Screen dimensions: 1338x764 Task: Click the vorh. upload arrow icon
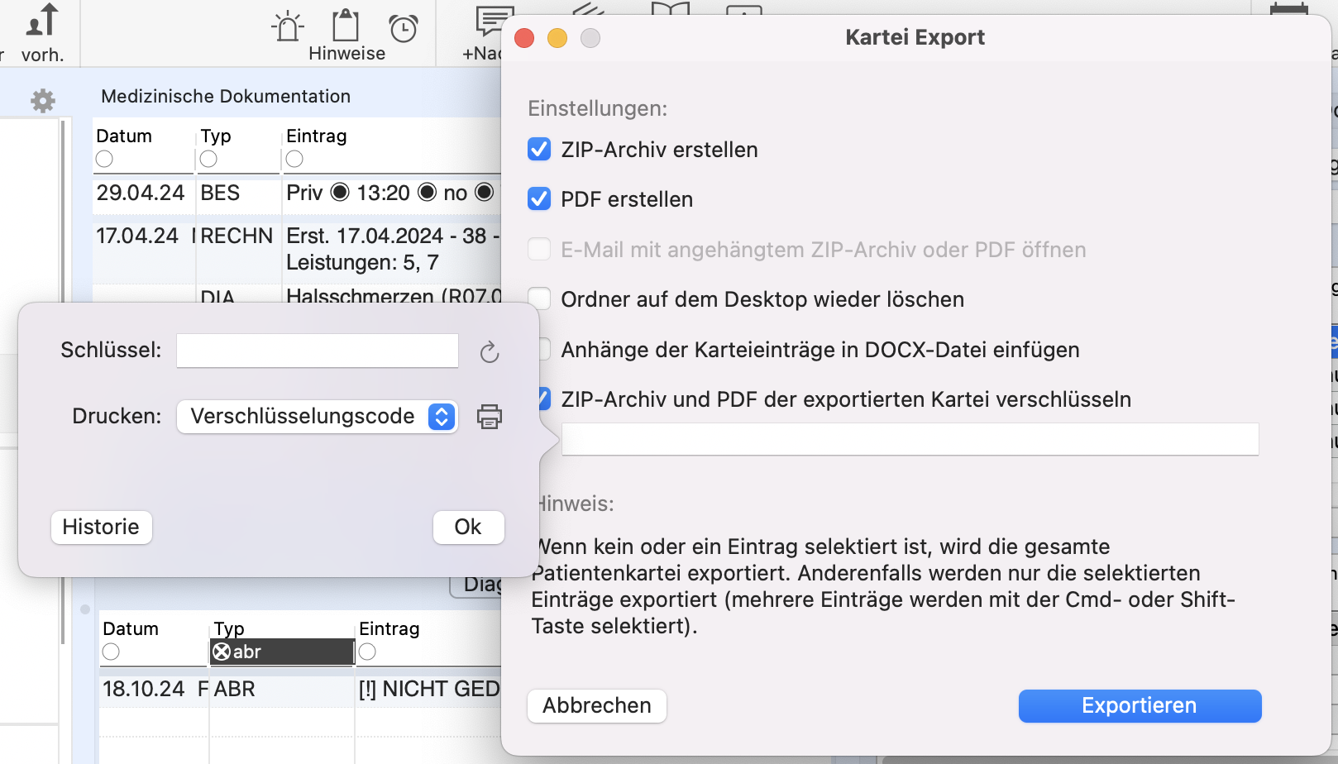click(42, 21)
